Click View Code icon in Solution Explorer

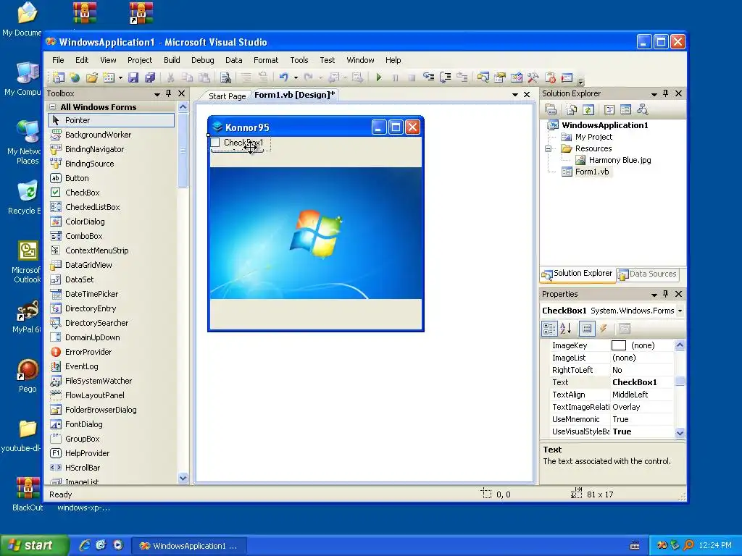(609, 110)
